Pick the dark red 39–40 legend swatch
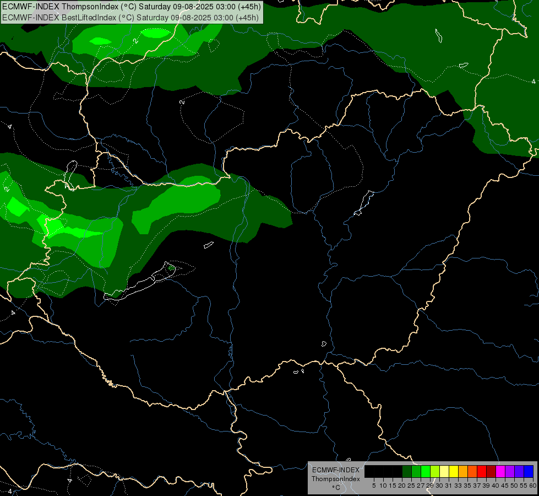539x496 pixels. coord(491,471)
